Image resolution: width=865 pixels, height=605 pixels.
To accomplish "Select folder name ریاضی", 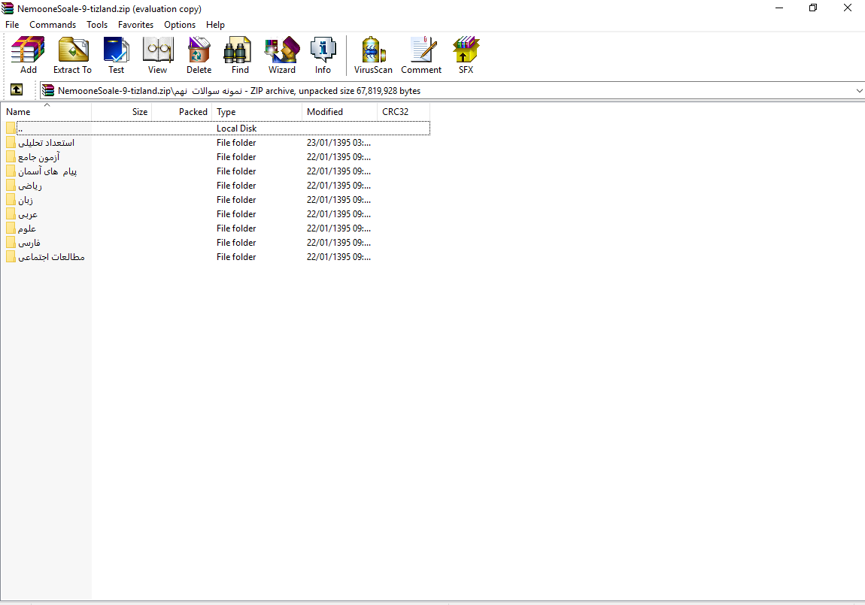I will tap(30, 186).
